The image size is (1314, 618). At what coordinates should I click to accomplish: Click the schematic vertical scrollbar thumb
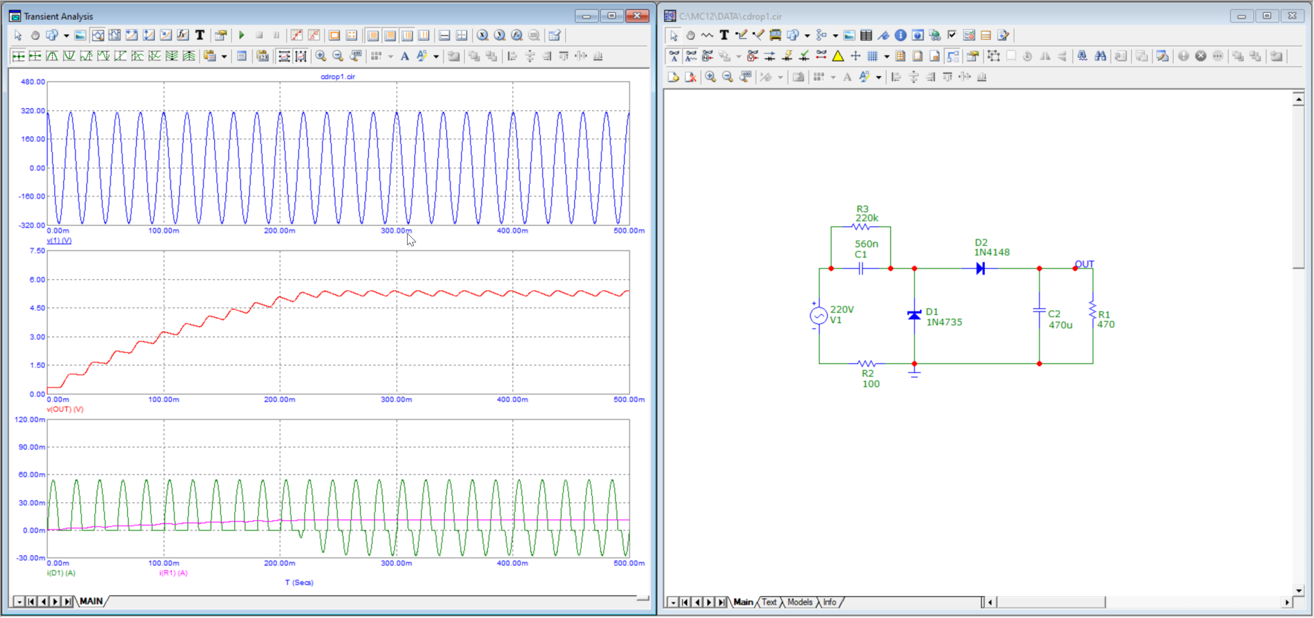[1298, 187]
